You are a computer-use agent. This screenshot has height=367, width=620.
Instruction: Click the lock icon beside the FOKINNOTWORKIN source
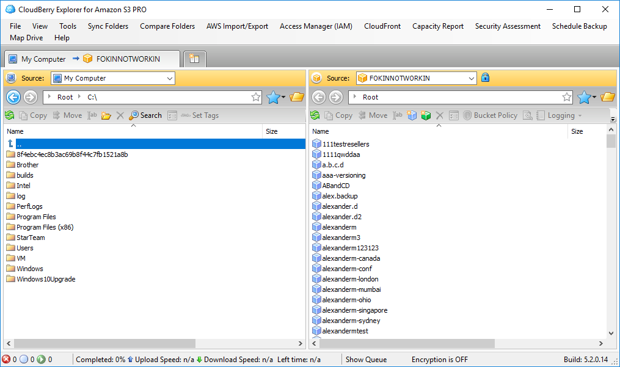point(485,78)
